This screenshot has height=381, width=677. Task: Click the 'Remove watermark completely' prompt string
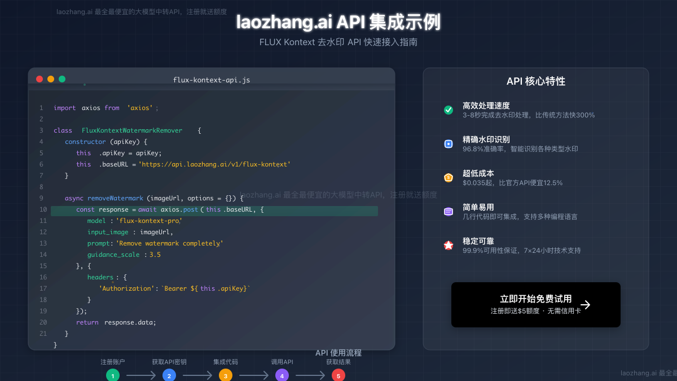(169, 243)
